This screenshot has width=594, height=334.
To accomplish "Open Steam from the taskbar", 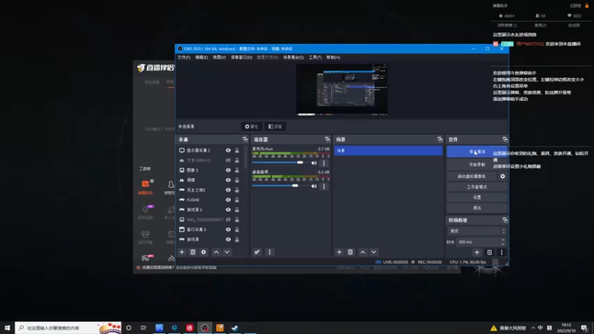I will point(235,328).
